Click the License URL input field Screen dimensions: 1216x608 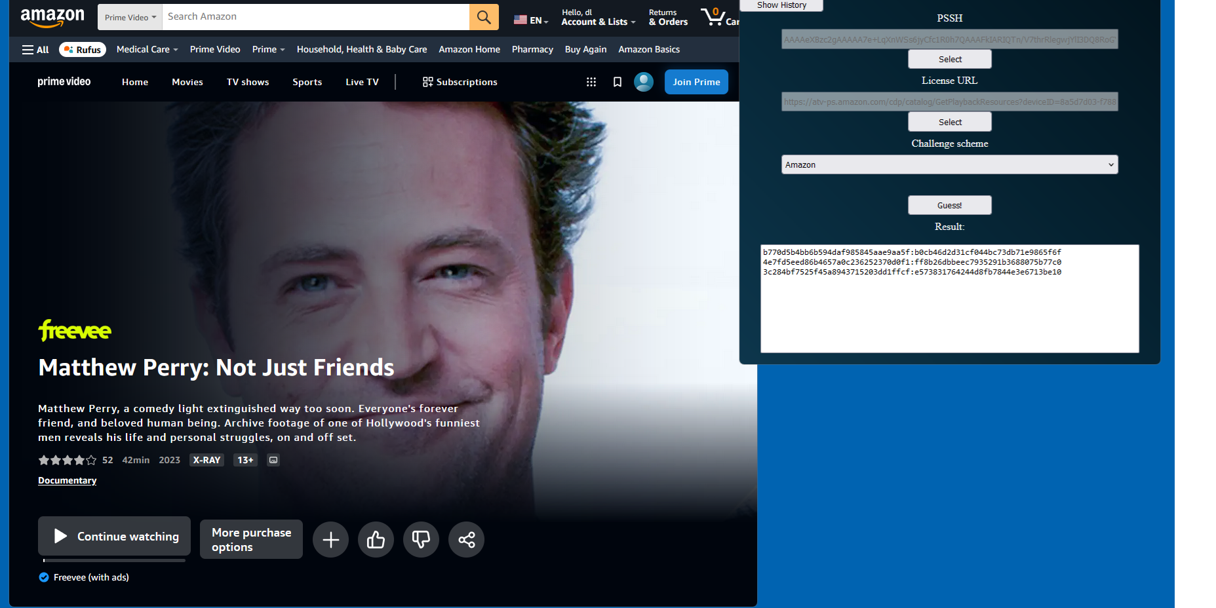(950, 102)
